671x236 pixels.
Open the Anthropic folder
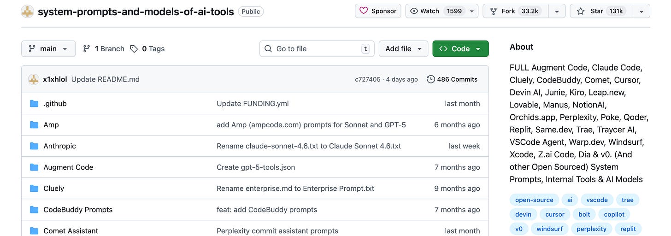pyautogui.click(x=59, y=146)
